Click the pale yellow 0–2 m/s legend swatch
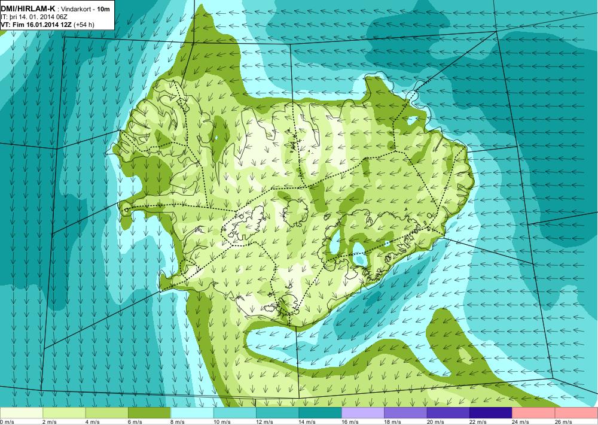598x425 pixels. (22, 412)
